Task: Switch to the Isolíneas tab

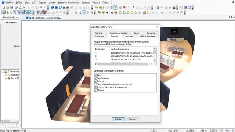Action: 129,36
